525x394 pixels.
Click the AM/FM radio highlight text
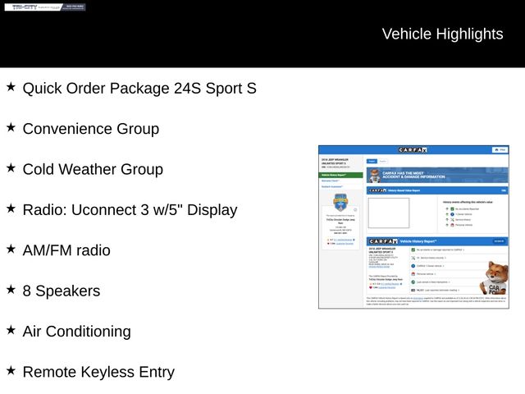[66, 250]
